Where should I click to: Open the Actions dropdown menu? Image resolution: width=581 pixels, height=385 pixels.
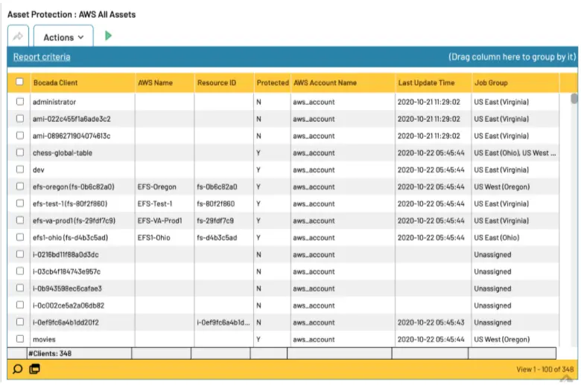click(63, 36)
